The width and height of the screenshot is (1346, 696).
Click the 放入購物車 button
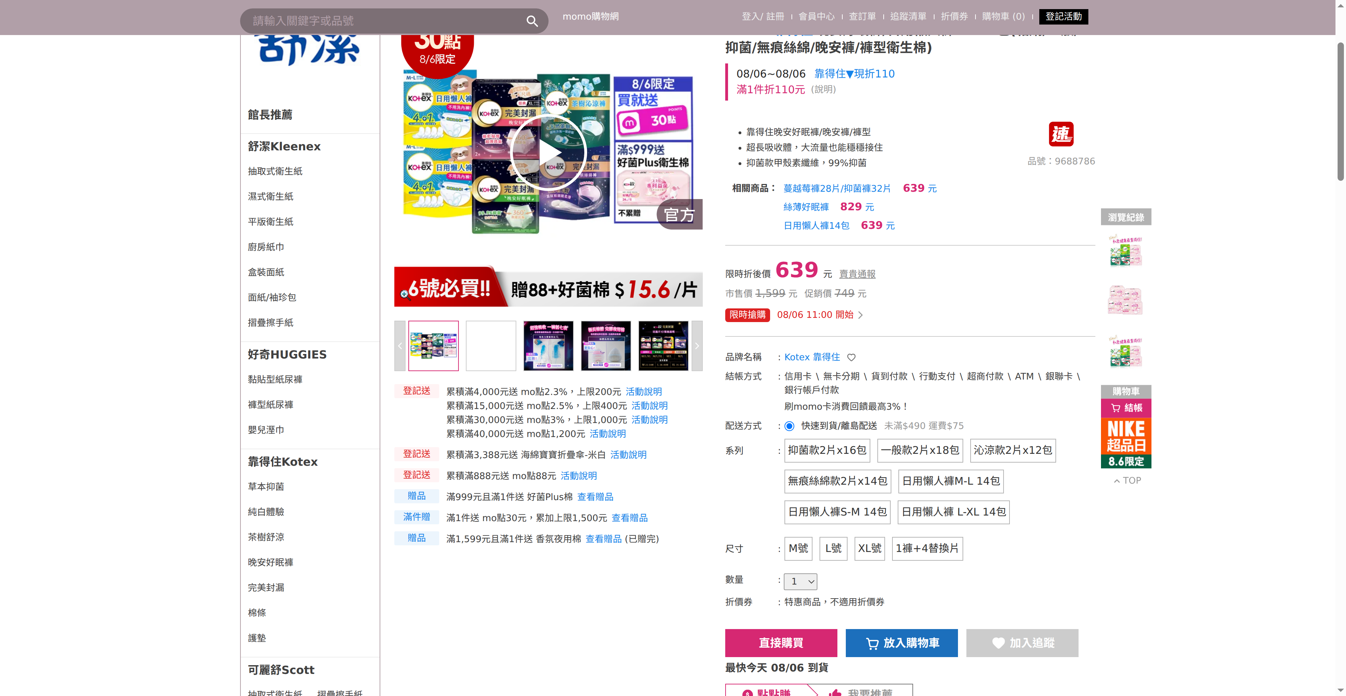(x=902, y=643)
